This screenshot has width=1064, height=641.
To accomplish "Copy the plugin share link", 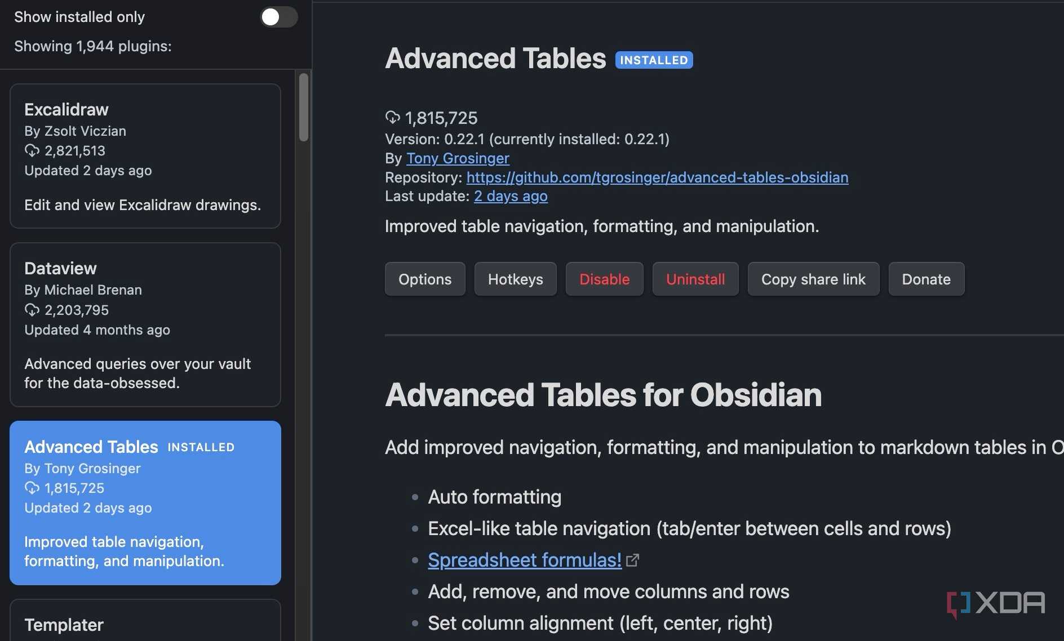I will tap(813, 279).
